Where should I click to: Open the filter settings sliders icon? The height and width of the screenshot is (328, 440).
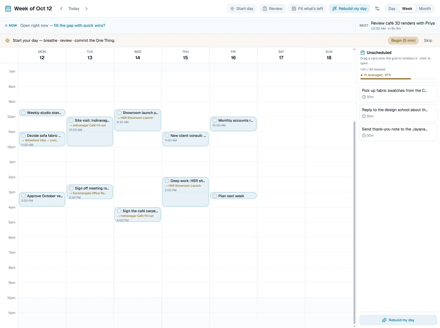[377, 9]
